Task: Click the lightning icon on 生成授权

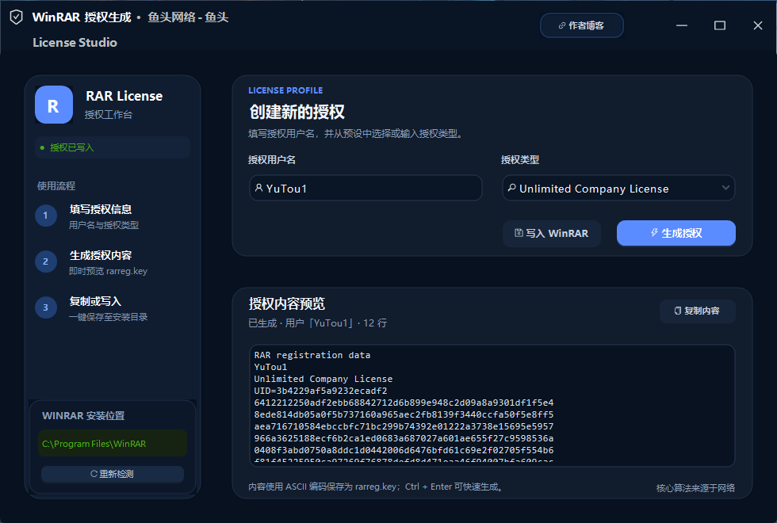Action: point(654,233)
